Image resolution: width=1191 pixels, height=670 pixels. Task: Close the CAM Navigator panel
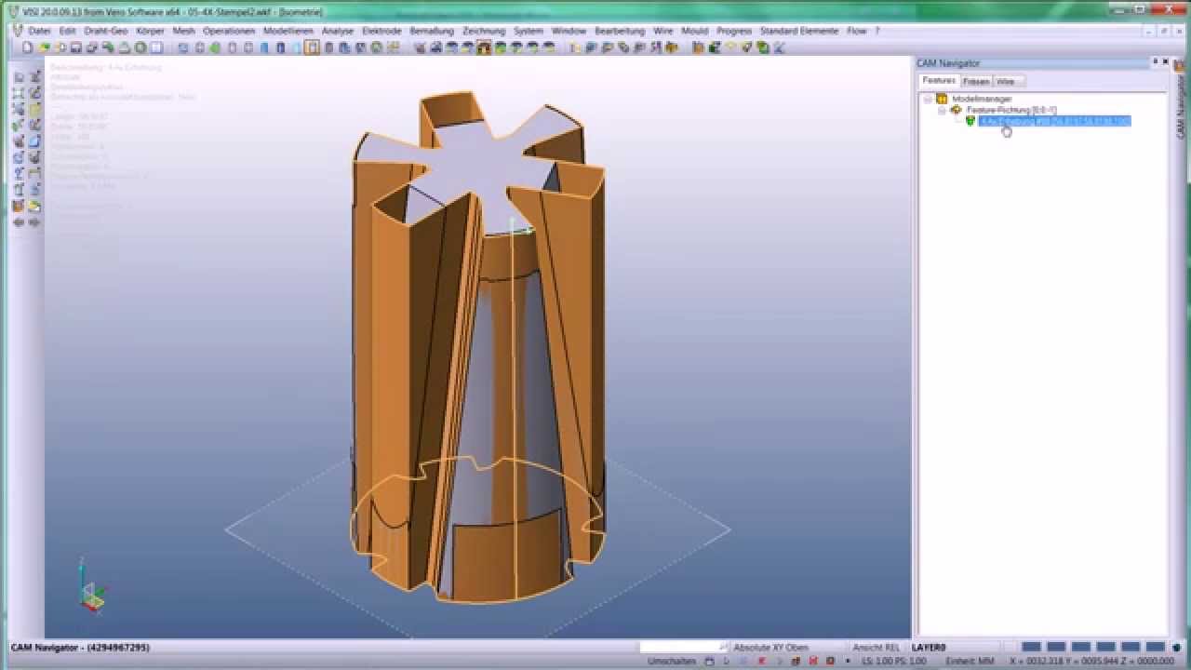[1166, 62]
